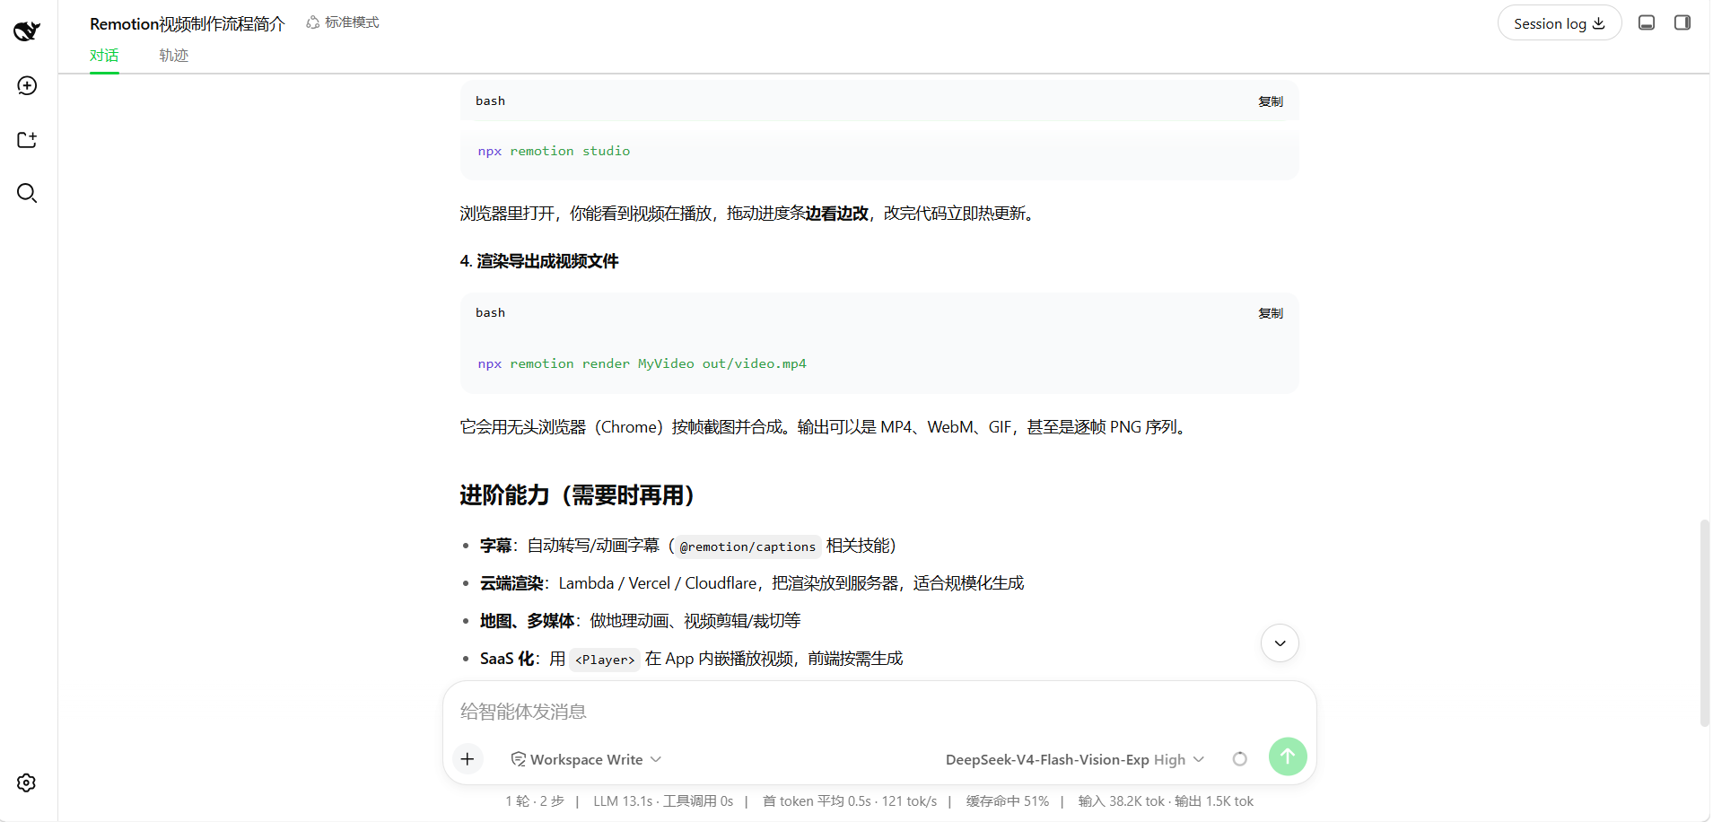This screenshot has height=822, width=1713.
Task: Click the @remotion/captions inline code
Action: (747, 547)
